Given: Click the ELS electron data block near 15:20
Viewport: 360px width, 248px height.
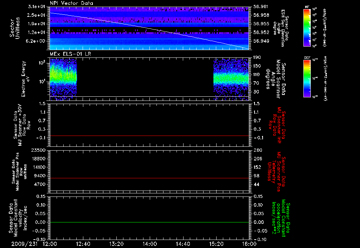Looking at the screenshot, I should point(231,79).
